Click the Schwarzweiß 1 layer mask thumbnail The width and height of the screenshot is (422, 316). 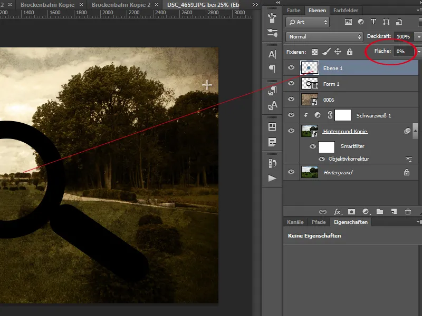tap(342, 115)
